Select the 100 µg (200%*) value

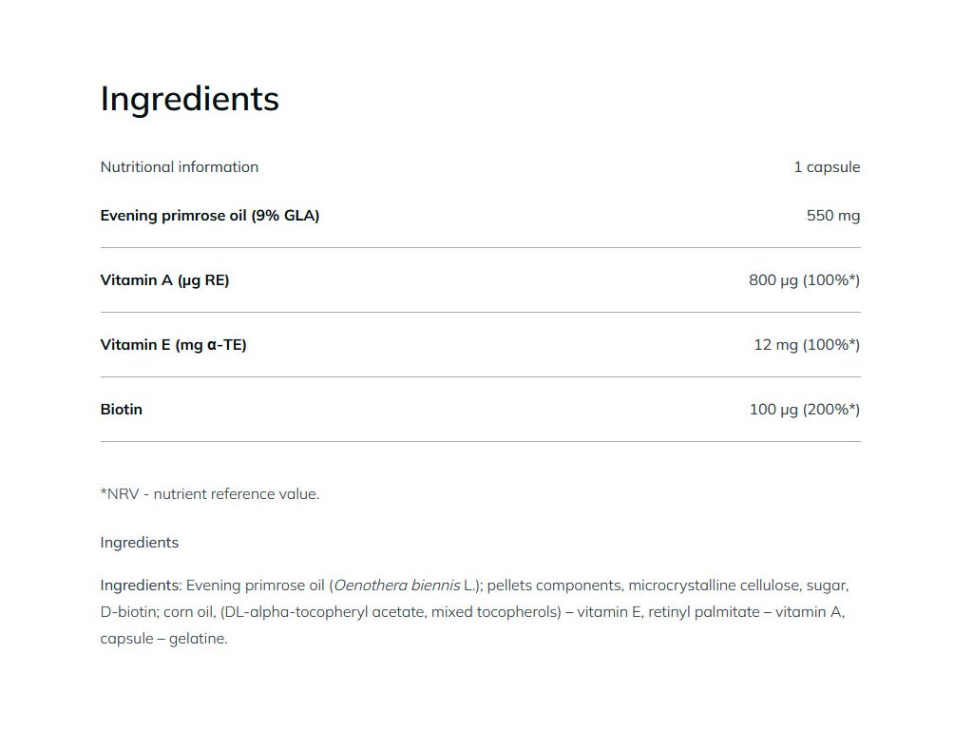pos(804,410)
